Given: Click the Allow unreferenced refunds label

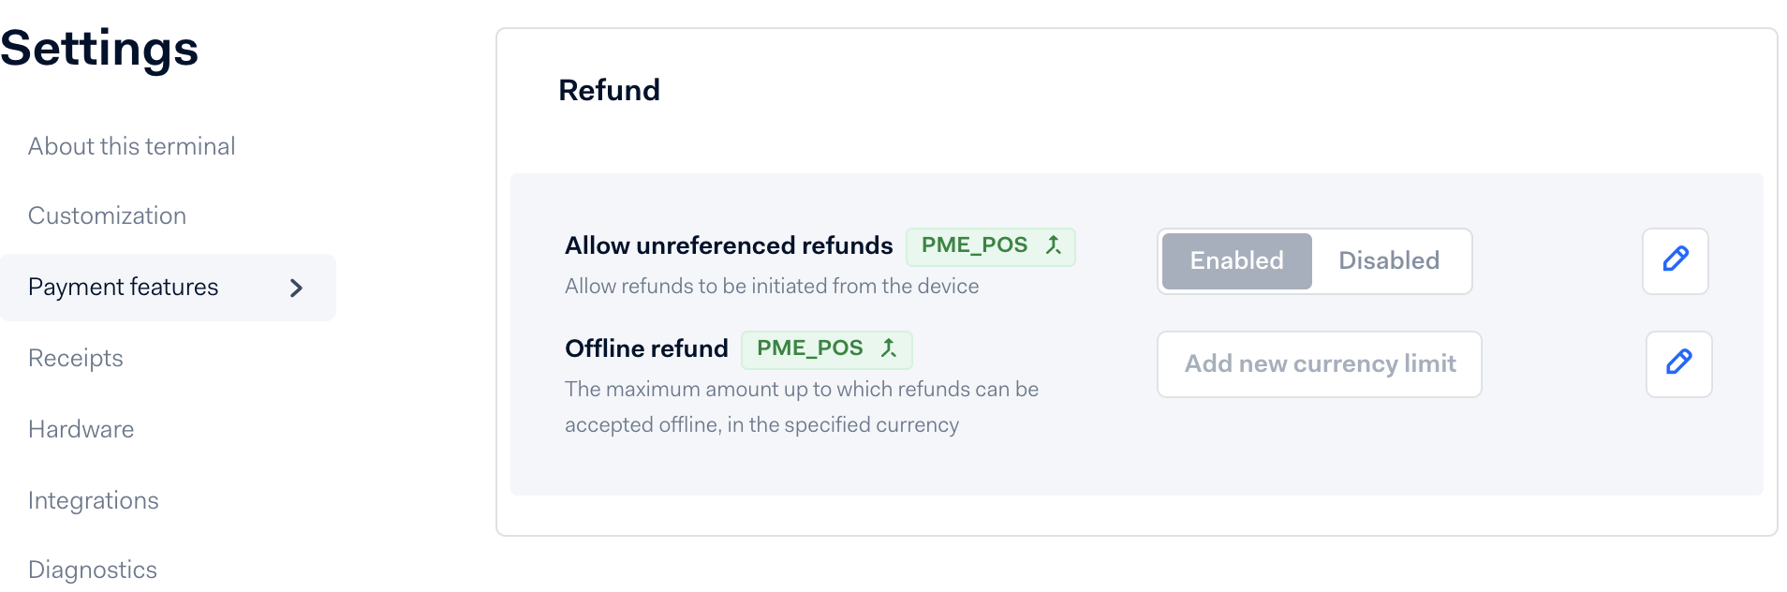Looking at the screenshot, I should click(729, 245).
